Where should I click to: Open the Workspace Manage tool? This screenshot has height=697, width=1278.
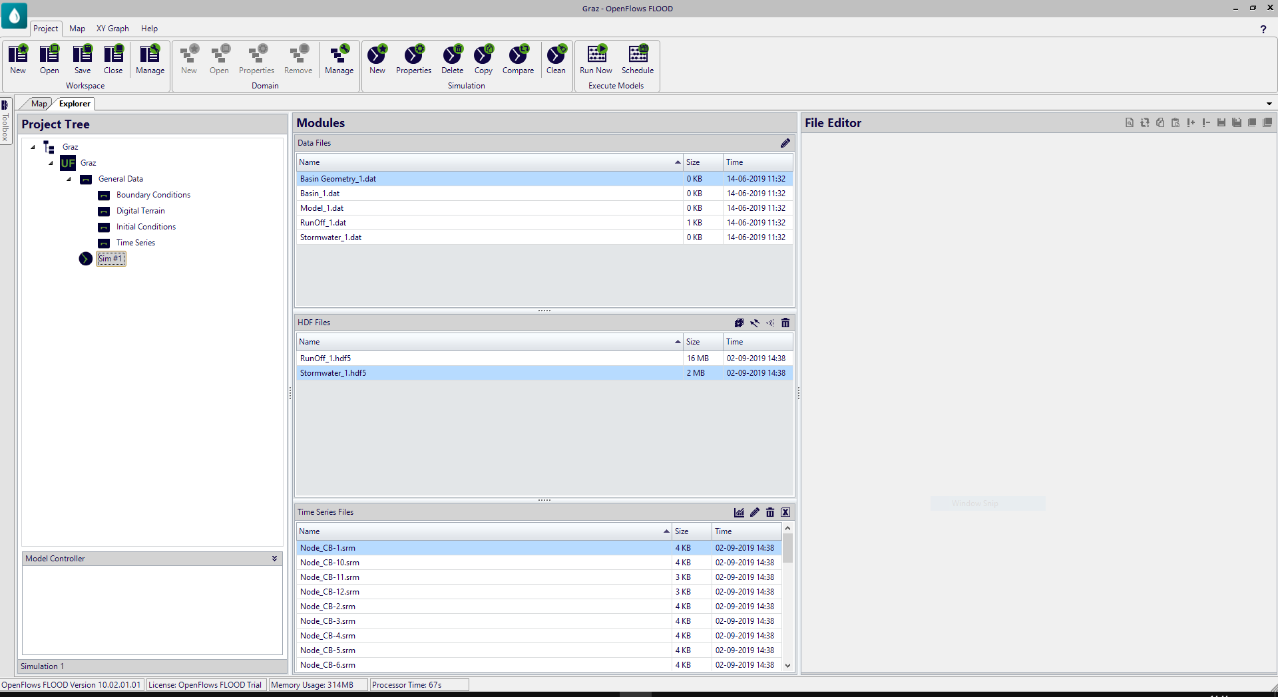coord(150,60)
